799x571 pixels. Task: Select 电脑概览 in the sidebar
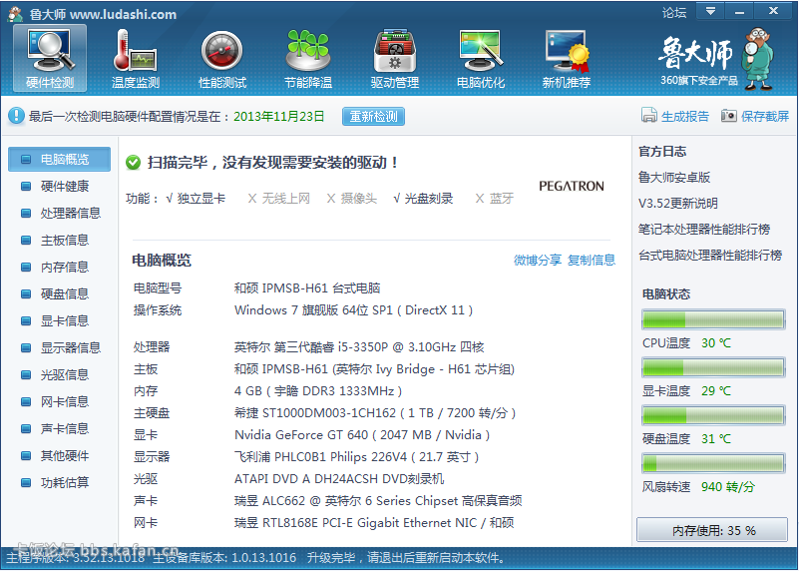click(x=59, y=159)
